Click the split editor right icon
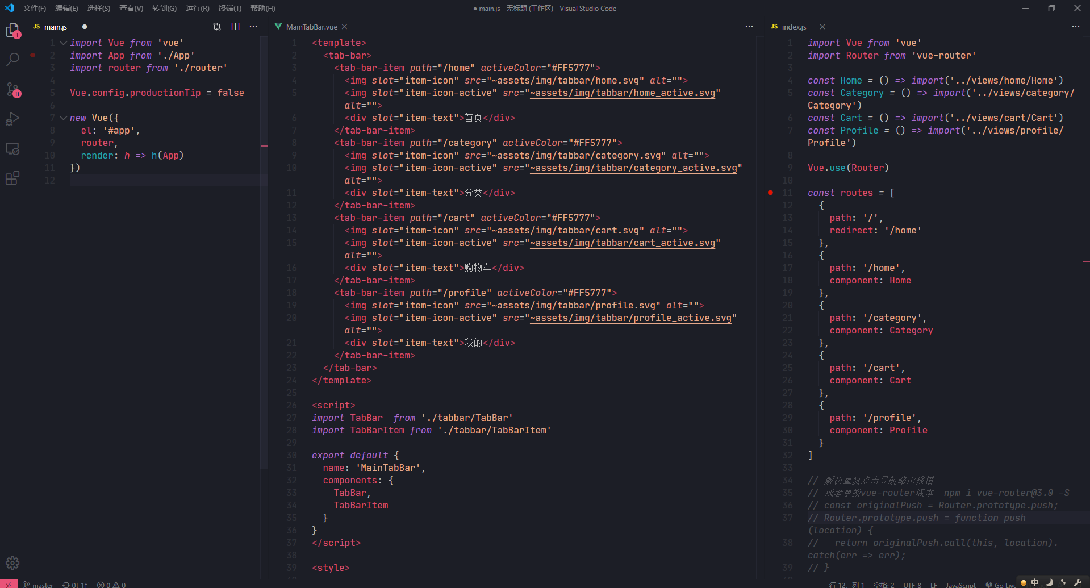 point(235,27)
